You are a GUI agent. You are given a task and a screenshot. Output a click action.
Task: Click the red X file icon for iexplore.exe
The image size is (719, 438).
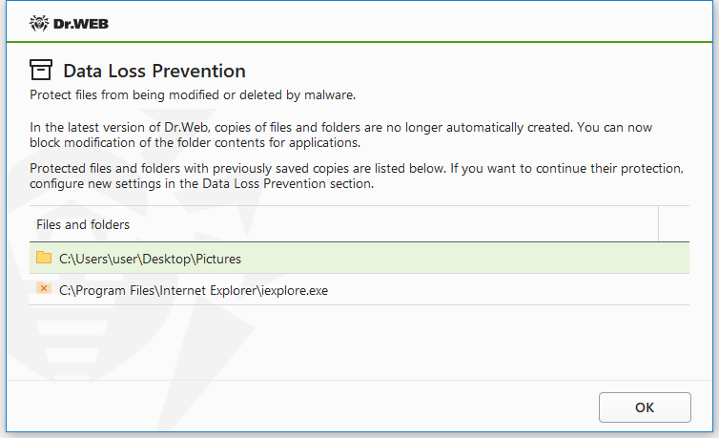(x=44, y=288)
